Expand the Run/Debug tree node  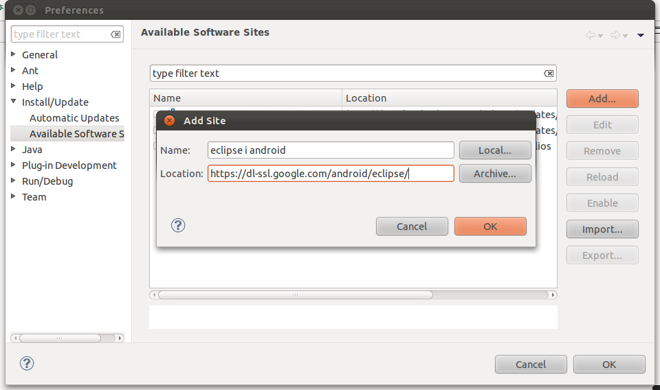click(x=14, y=181)
